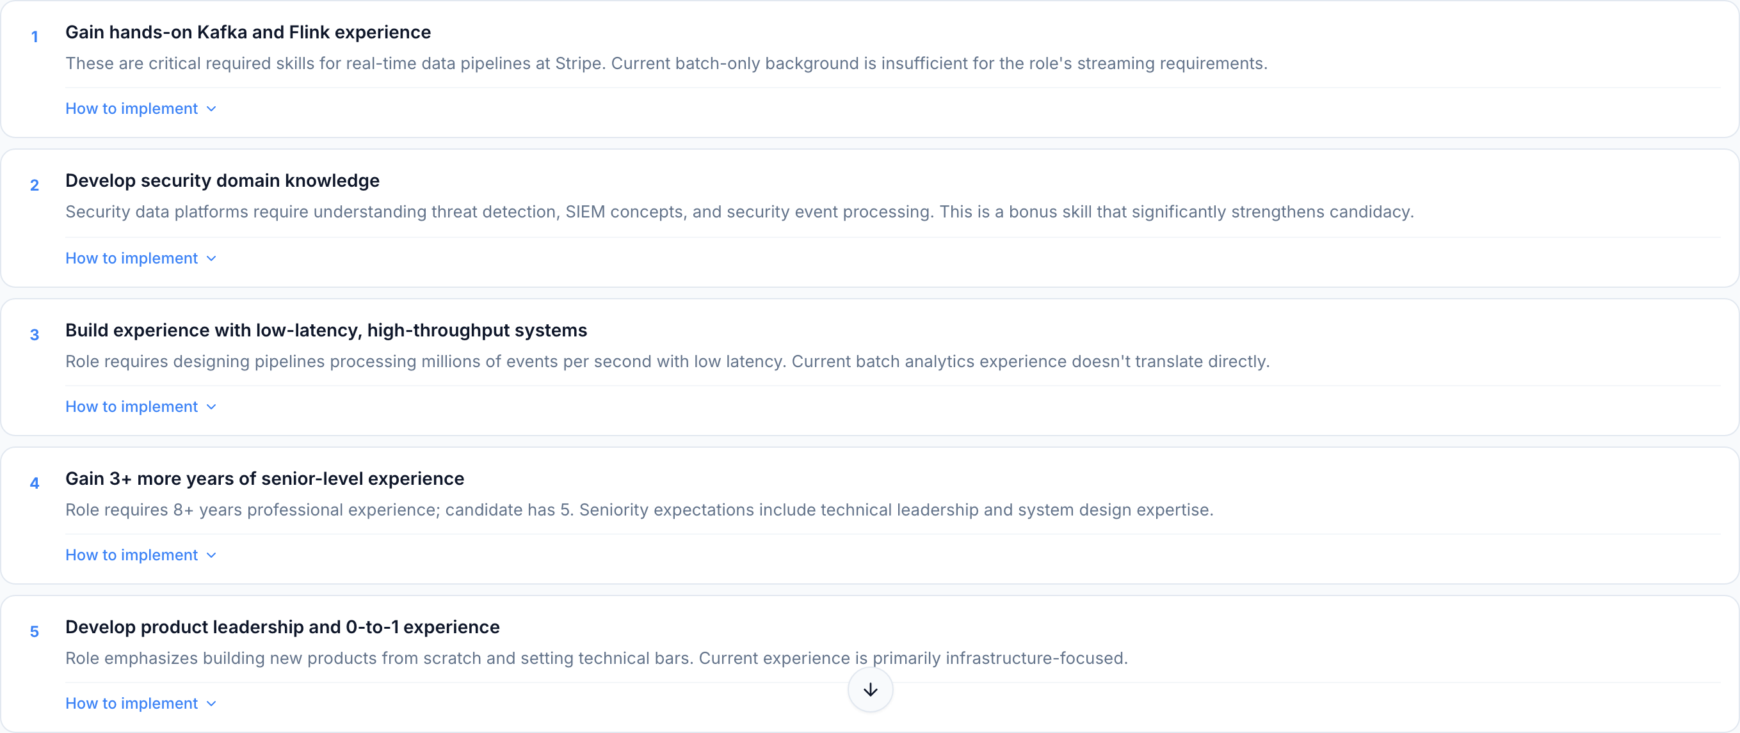Click the Develop product leadership and 0-to-1 title

tap(282, 627)
